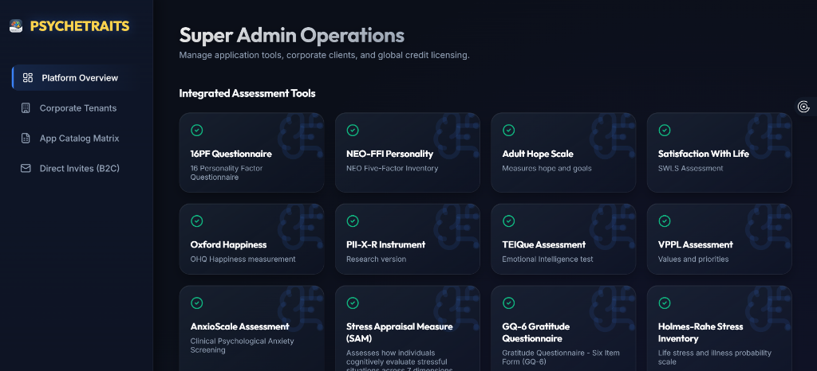The height and width of the screenshot is (371, 817).
Task: Click '16 Personality Factor Questionnaire' description
Action: 227,173
